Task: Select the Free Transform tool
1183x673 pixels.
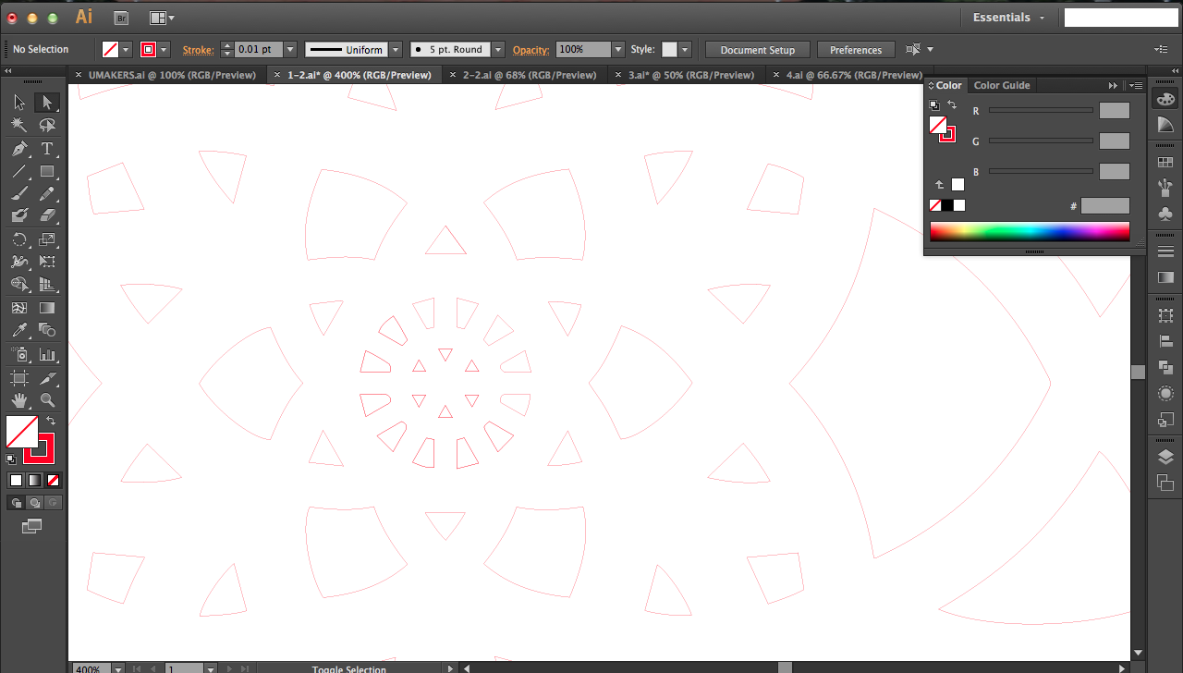Action: (46, 263)
